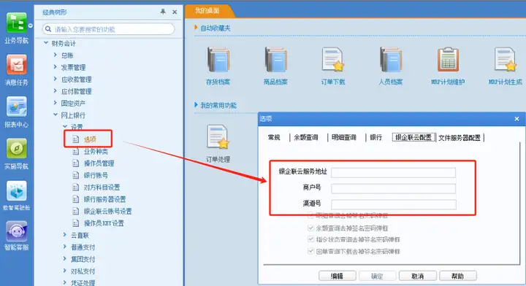The height and width of the screenshot is (286, 526).
Task: Switch to the 余额查询 tab
Action: [x=306, y=137]
